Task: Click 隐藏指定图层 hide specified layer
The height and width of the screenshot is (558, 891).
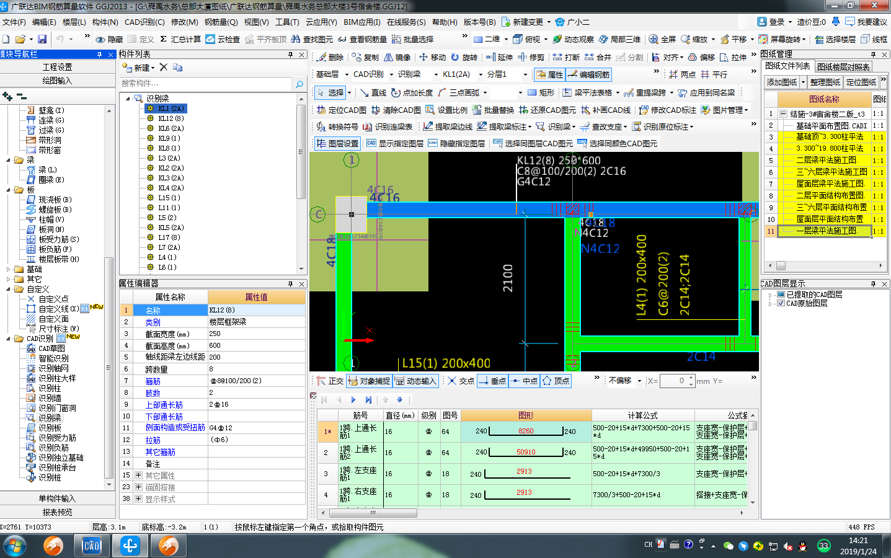Action: tap(456, 143)
